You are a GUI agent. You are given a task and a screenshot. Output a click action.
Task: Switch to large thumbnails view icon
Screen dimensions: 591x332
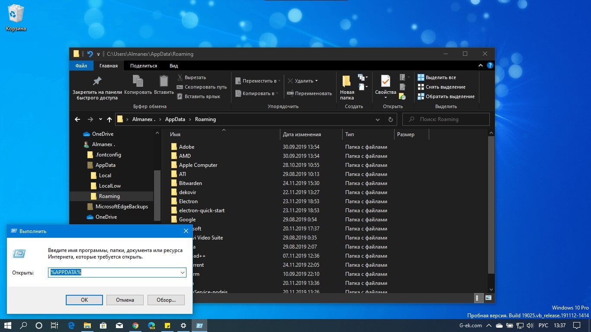pyautogui.click(x=488, y=298)
